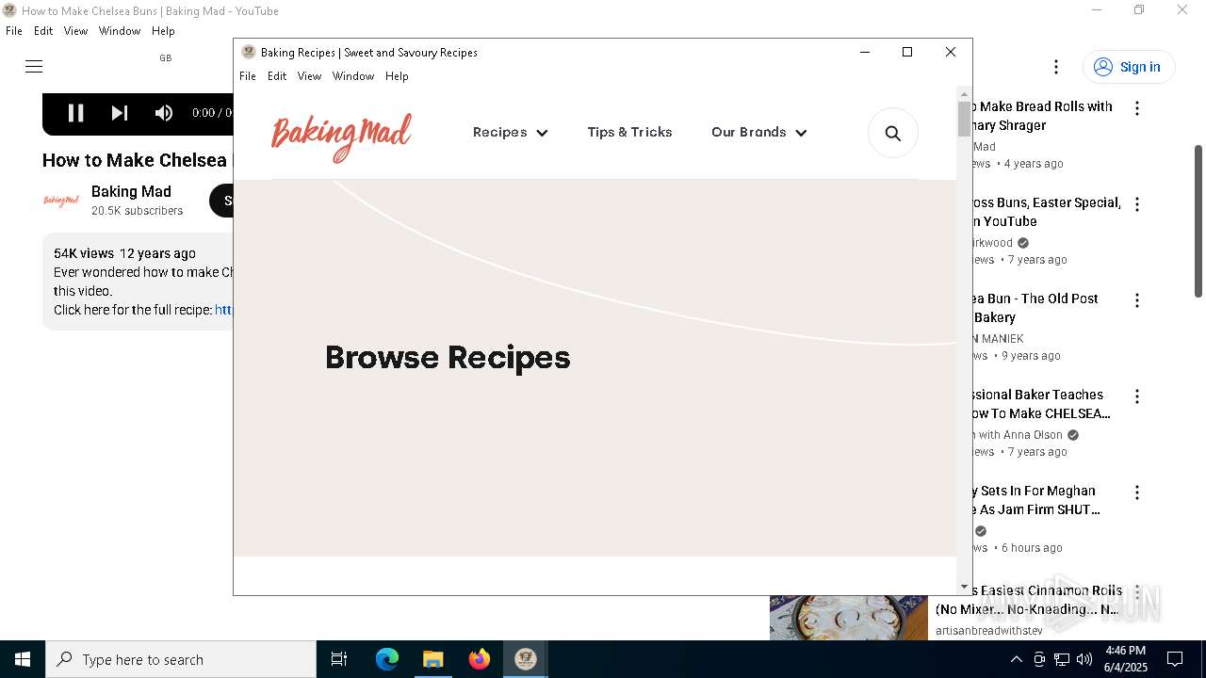Open Make Bread Rolls video title
Viewport: 1206px width, 678px height.
pos(1043,116)
